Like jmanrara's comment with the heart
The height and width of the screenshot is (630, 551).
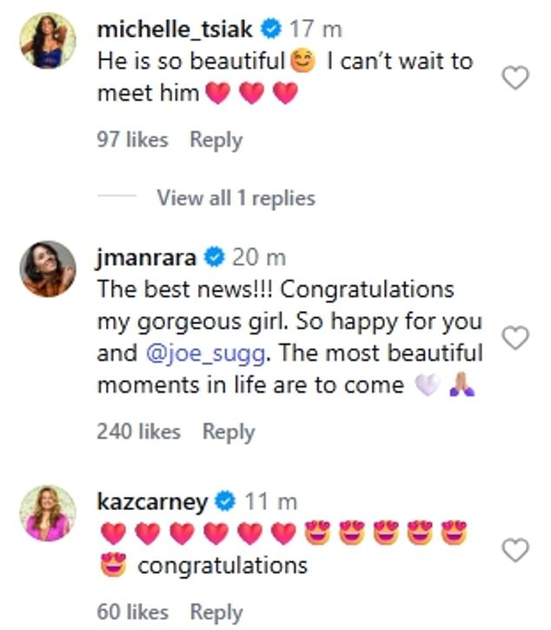(516, 338)
